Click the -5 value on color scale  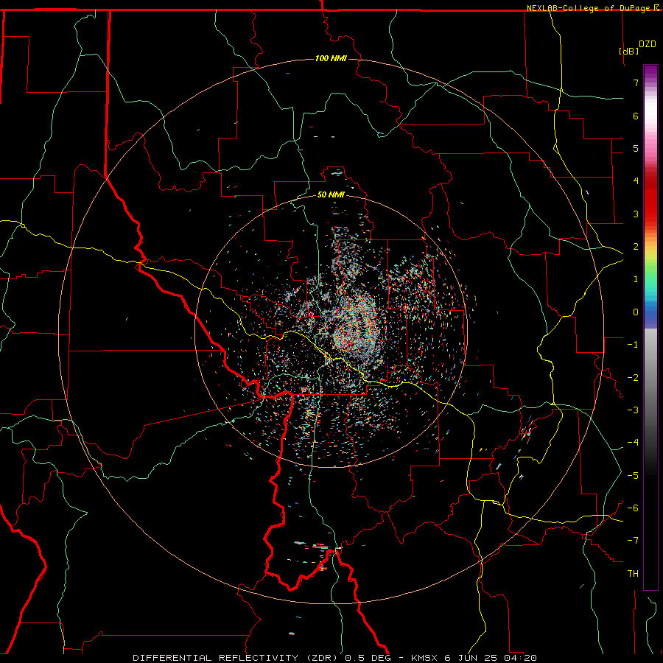(x=633, y=476)
